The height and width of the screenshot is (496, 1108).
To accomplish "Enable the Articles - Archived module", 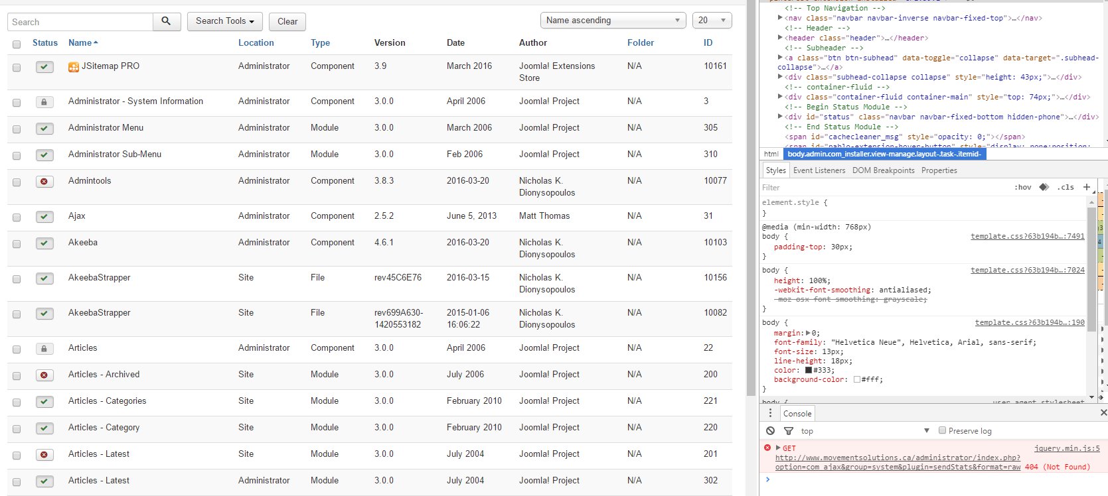I will pyautogui.click(x=44, y=375).
